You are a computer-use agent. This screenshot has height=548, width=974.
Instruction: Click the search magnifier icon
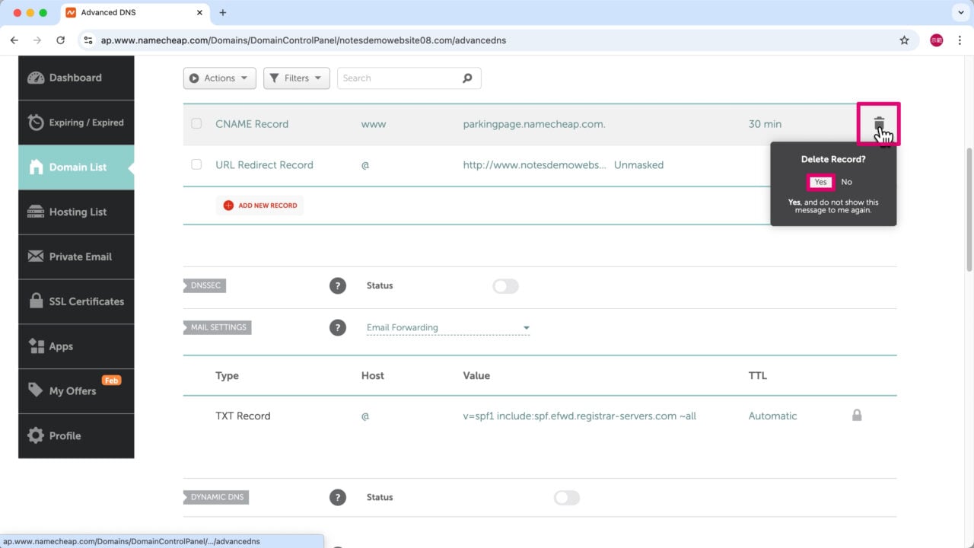pos(467,78)
